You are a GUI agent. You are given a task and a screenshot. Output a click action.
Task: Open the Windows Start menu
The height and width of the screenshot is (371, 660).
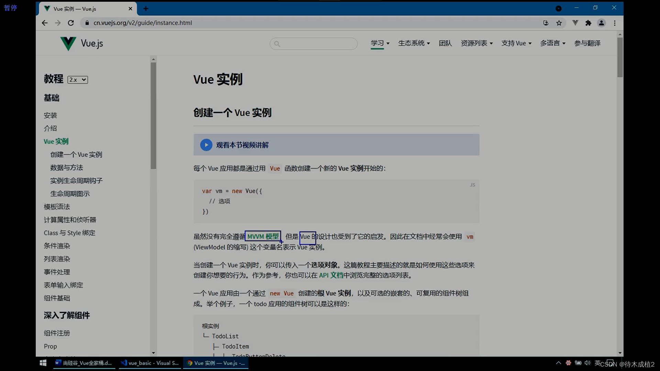pos(43,363)
